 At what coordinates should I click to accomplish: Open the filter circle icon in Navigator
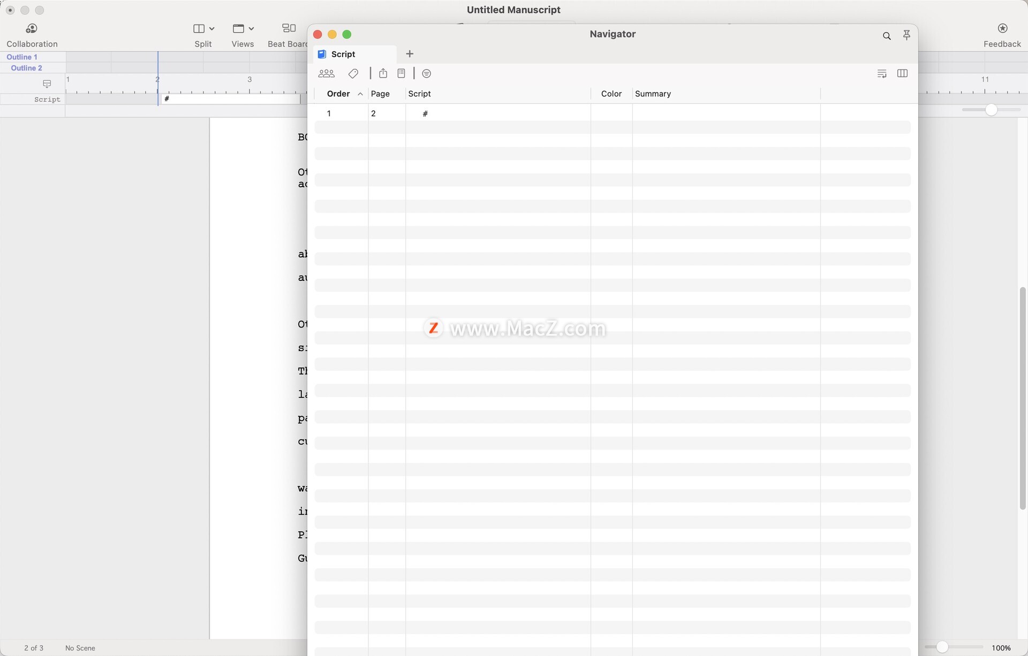pos(426,73)
